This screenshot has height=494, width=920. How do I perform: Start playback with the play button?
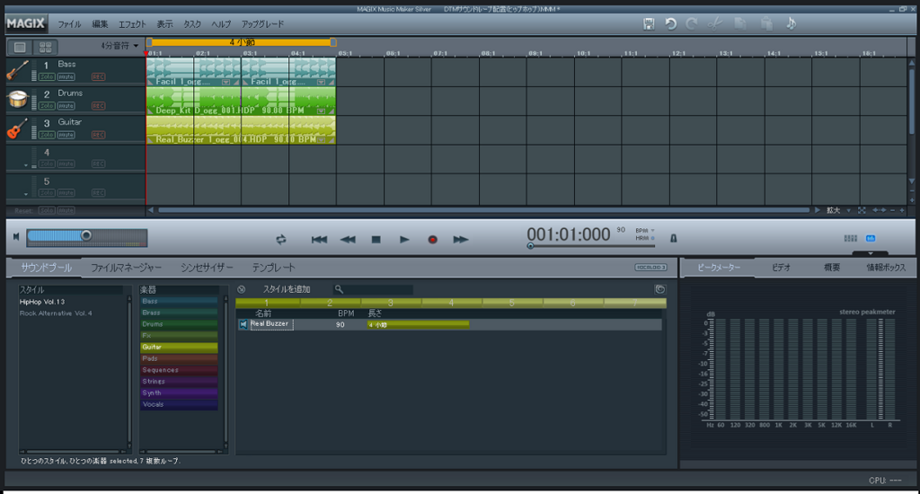pyautogui.click(x=404, y=240)
